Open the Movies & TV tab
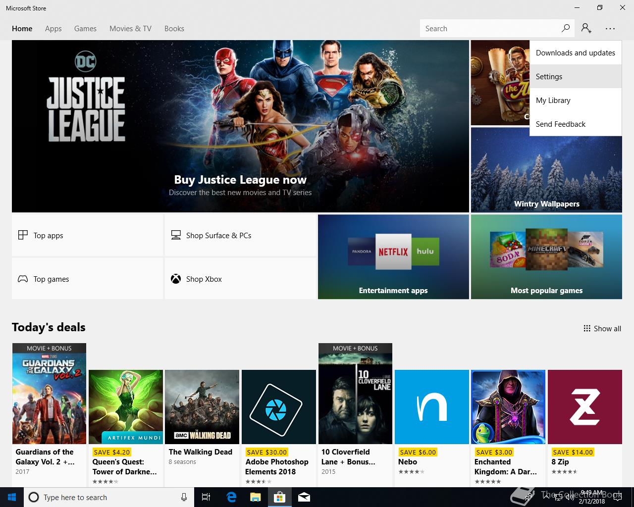This screenshot has width=634, height=507. pos(130,29)
